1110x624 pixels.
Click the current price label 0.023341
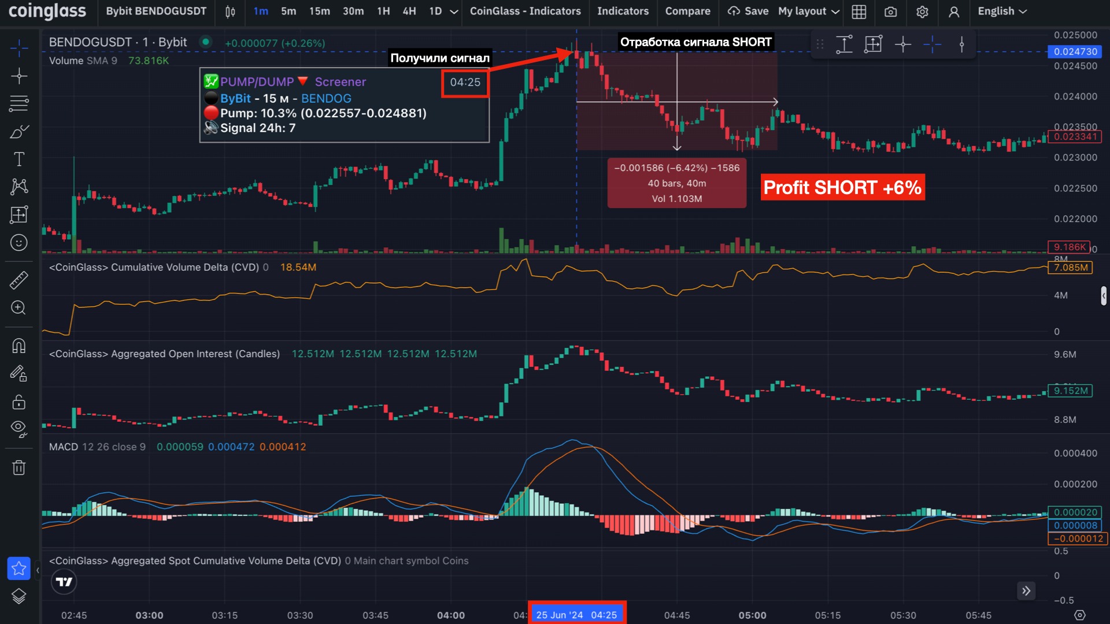(x=1075, y=137)
